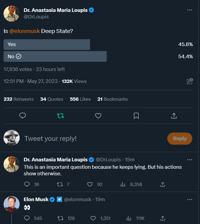Open more options on Elon Musk's reply

(190, 199)
